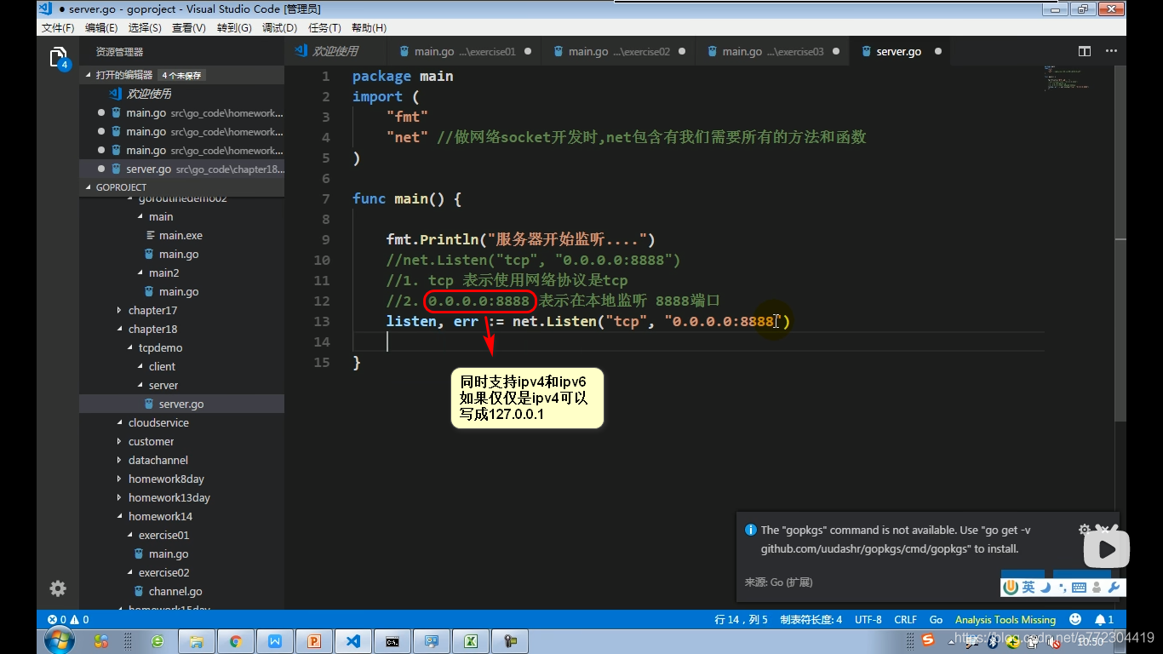The height and width of the screenshot is (654, 1163).
Task: Click the Internet Explorer quick launch icon
Action: [158, 641]
